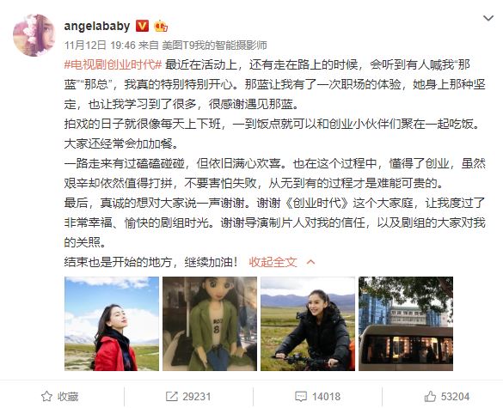The height and width of the screenshot is (408, 503).
Task: Click the upward chevron beside 收起全文
Action: (310, 262)
